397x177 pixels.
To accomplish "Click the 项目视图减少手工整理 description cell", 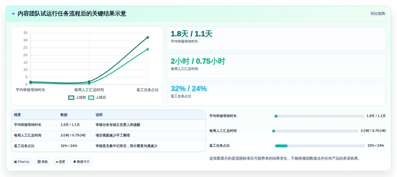I will [149, 136].
